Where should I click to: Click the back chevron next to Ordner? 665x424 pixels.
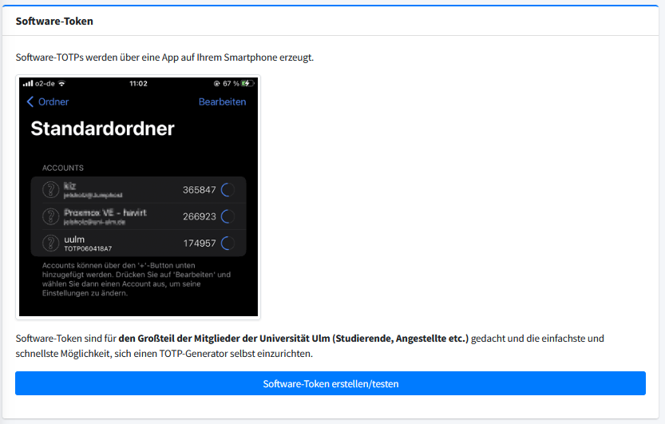click(x=30, y=102)
